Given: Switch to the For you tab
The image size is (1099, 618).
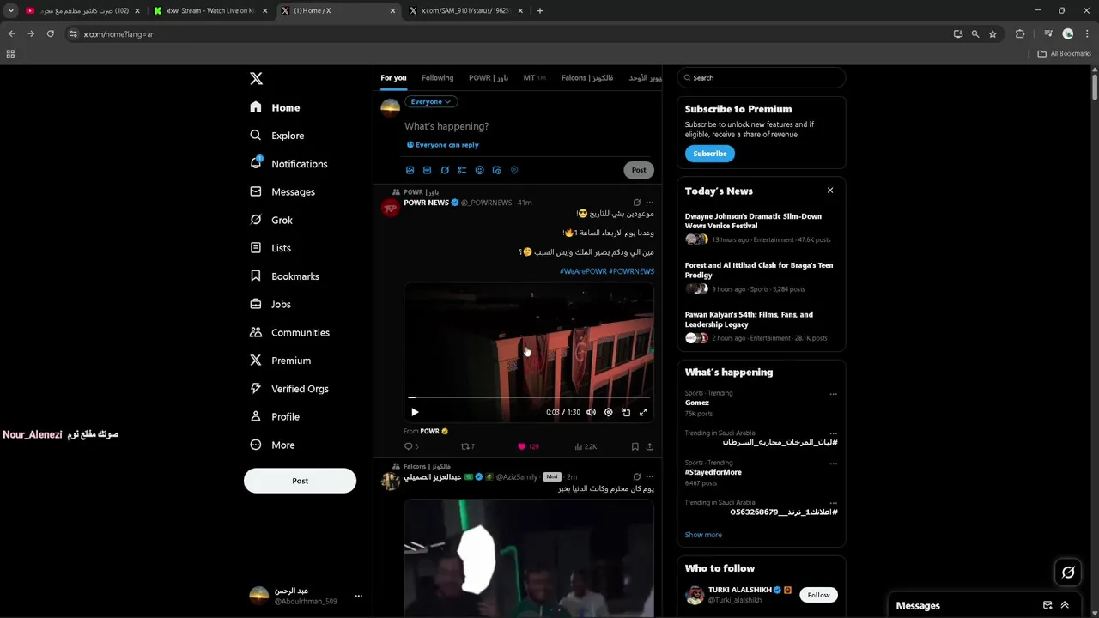Looking at the screenshot, I should coord(393,78).
